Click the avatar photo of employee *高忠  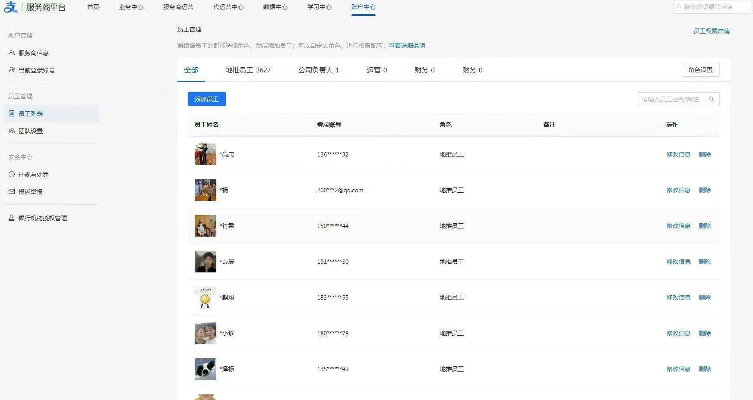205,154
